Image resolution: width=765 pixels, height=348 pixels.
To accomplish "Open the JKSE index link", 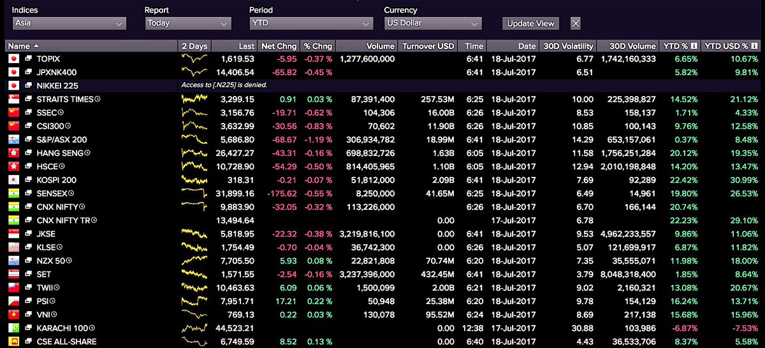I will [47, 233].
